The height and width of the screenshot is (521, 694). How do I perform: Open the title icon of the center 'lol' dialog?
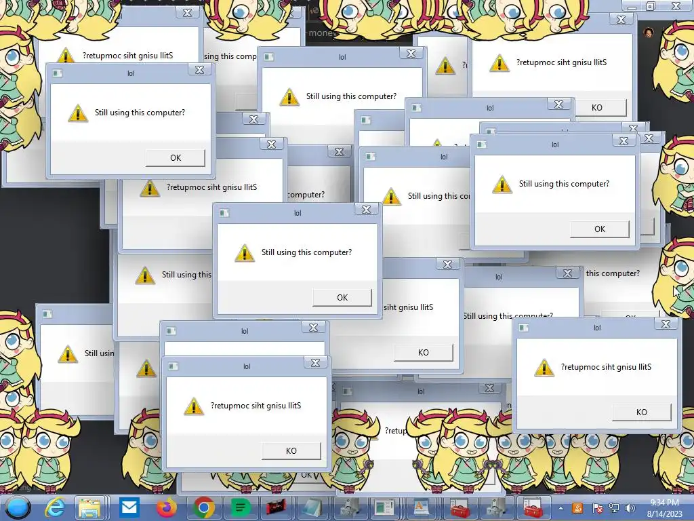coord(224,213)
